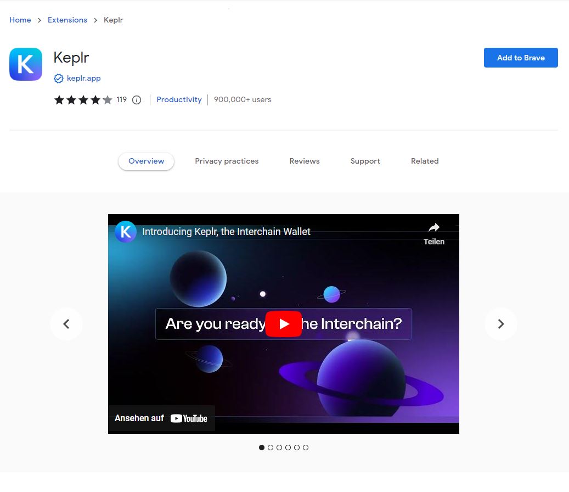
Task: Go to next carousel slide
Action: tap(501, 324)
